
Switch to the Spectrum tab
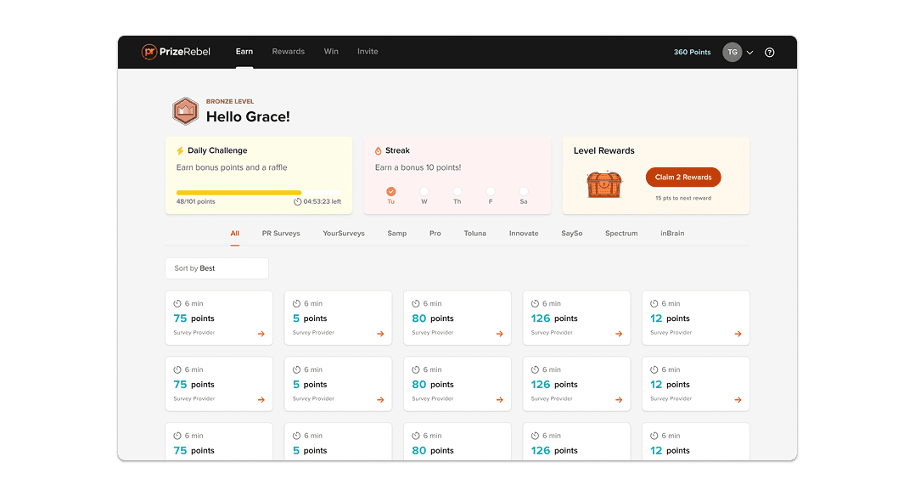pyautogui.click(x=621, y=233)
